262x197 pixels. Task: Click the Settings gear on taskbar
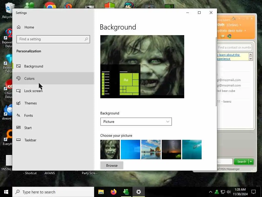[138, 192]
